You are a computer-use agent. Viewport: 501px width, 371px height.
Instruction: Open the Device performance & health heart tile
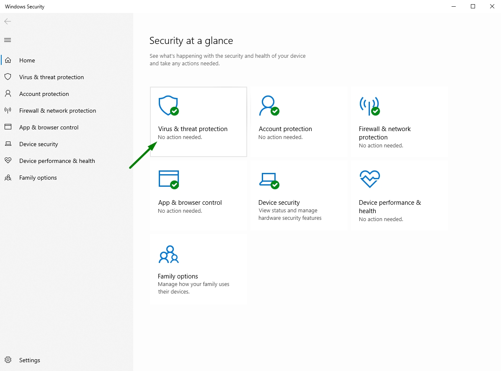click(399, 196)
